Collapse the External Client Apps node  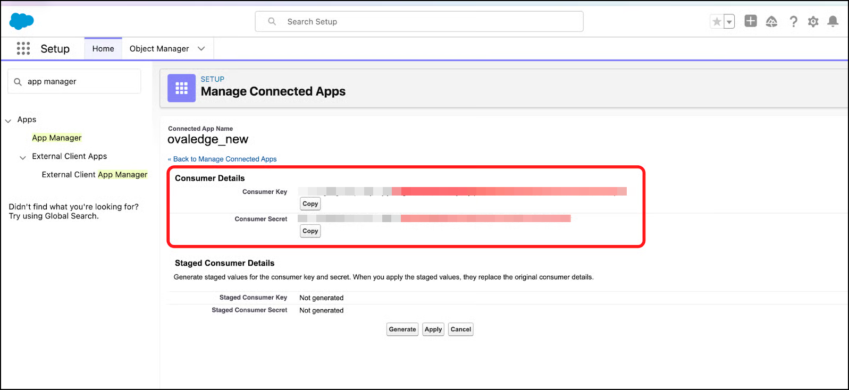(23, 157)
